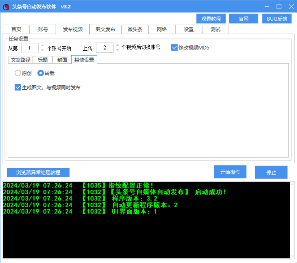The image size is (297, 263).
Task: Decrease the upload video count
Action: point(117,50)
